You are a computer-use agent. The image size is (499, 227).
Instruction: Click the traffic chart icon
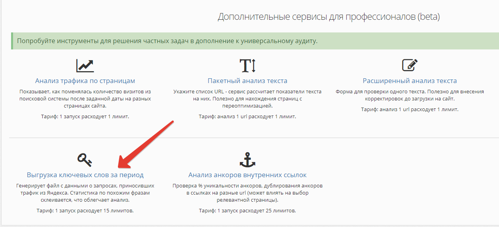[x=85, y=65]
